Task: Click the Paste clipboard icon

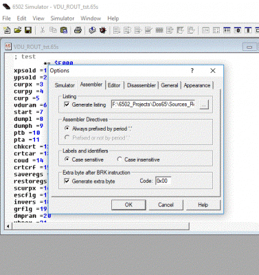Action: [64, 30]
